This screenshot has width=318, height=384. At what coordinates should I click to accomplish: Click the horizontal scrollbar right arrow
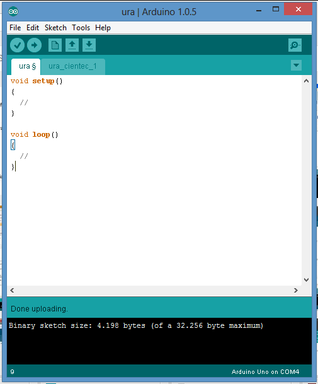coord(296,291)
